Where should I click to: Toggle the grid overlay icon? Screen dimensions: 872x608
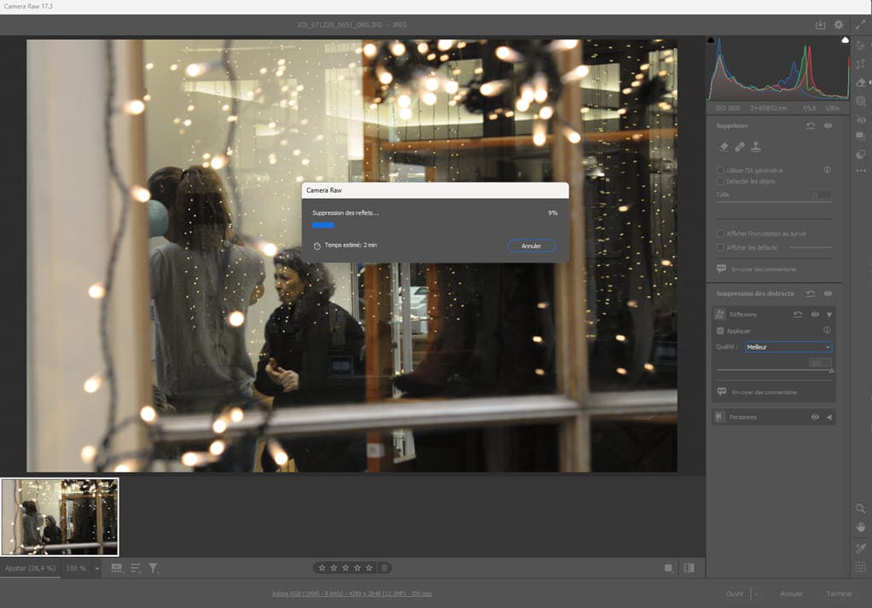pyautogui.click(x=860, y=567)
